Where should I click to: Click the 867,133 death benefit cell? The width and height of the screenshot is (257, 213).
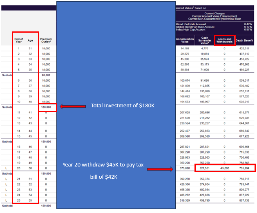point(244,201)
